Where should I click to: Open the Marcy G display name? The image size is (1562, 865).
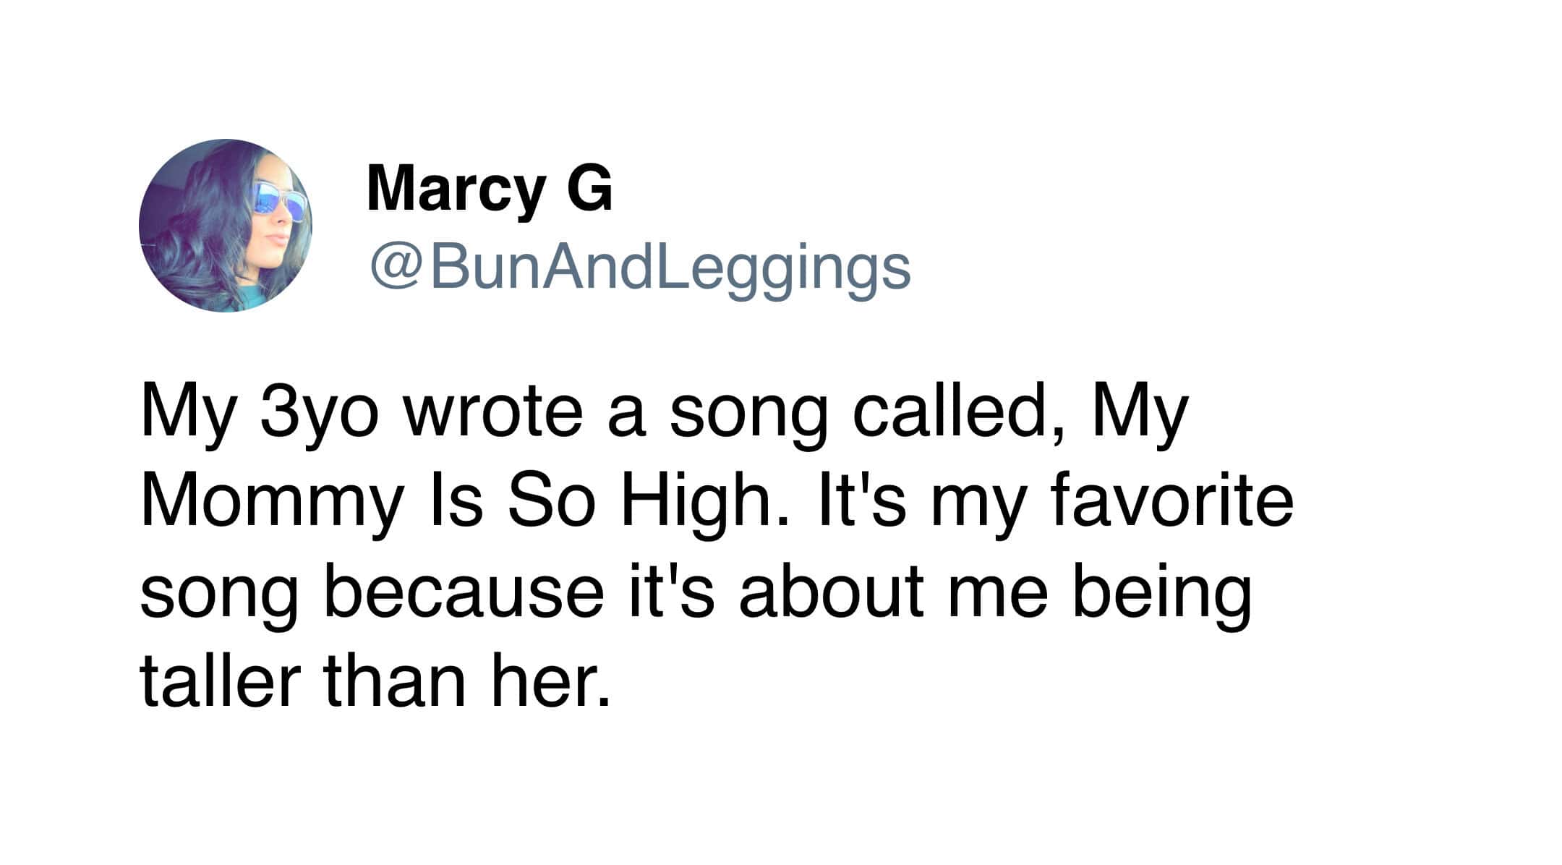490,188
